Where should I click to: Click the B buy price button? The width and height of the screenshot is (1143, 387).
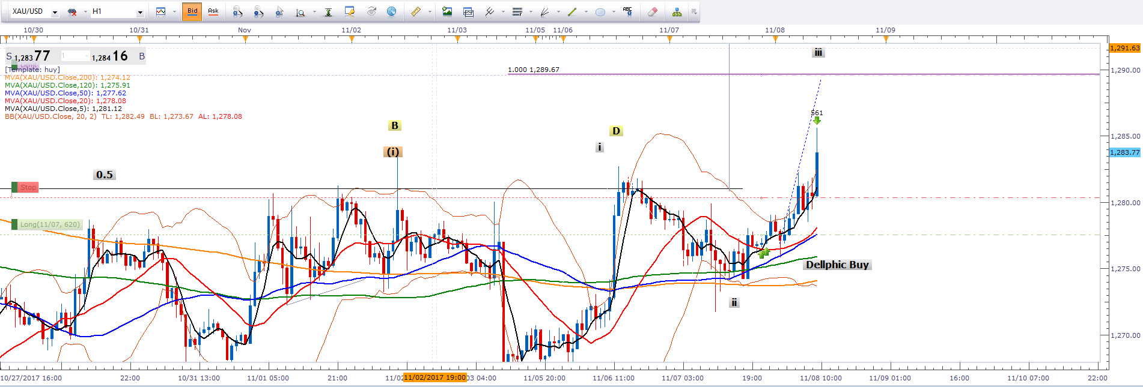[142, 56]
